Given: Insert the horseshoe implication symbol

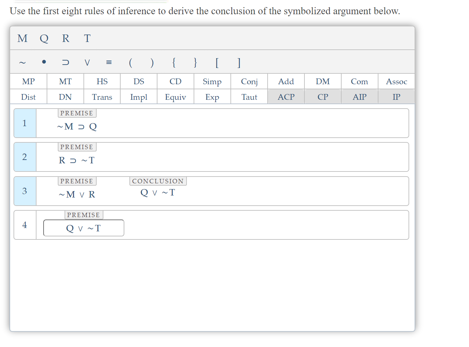Looking at the screenshot, I should 65,63.
